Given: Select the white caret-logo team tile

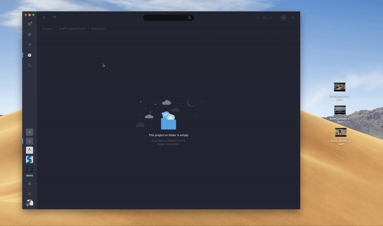Looking at the screenshot, I should pos(30,150).
